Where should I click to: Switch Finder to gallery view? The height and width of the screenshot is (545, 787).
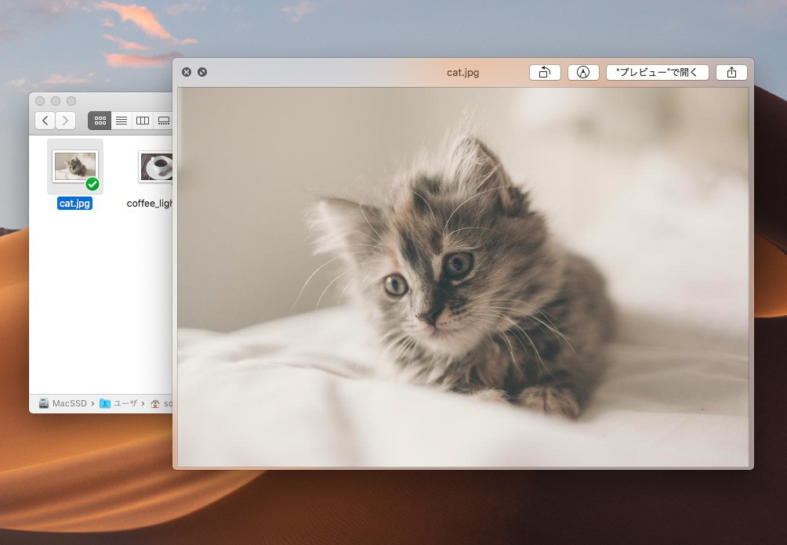point(163,121)
